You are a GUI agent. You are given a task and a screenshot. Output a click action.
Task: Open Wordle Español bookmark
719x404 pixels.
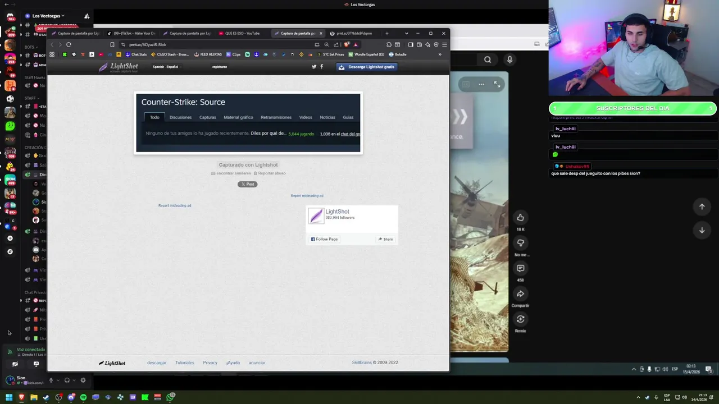366,54
